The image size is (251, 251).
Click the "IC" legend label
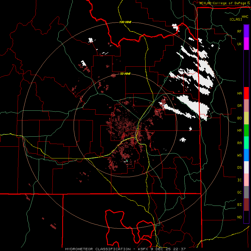239,180
